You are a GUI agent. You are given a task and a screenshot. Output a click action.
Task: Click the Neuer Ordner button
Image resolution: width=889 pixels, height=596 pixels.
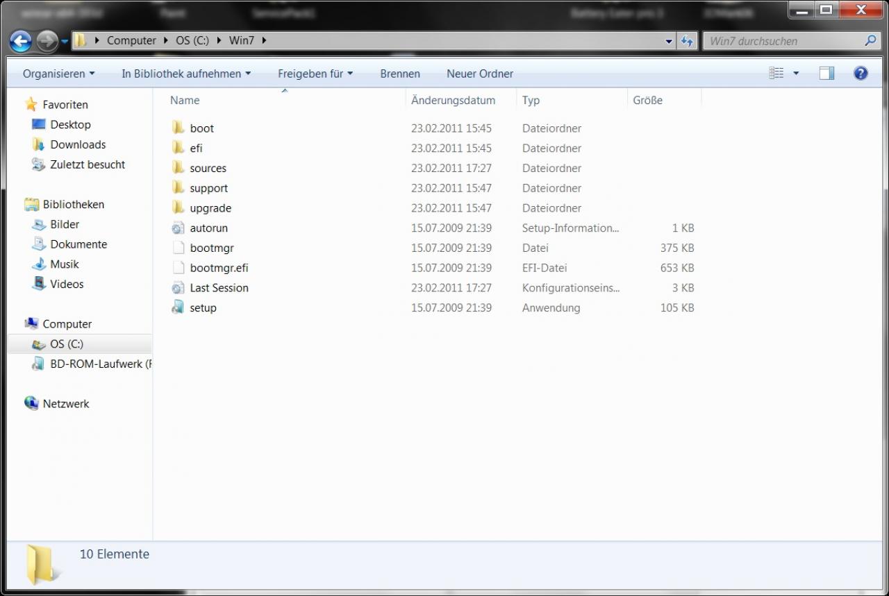pyautogui.click(x=480, y=74)
